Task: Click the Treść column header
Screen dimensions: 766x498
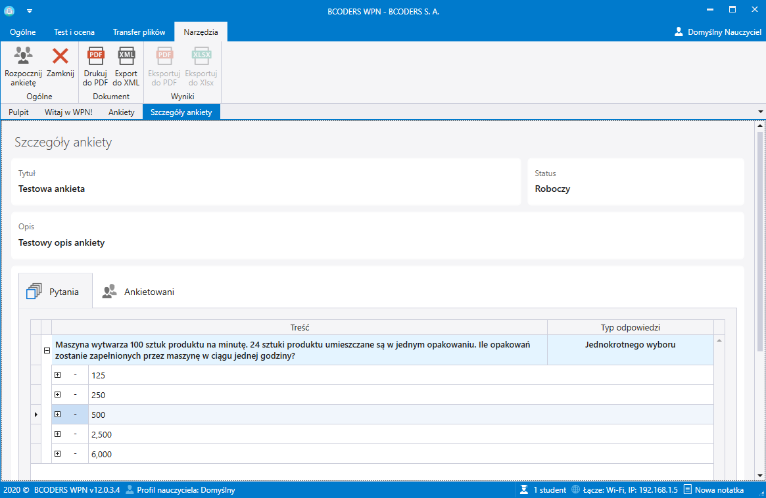Action: [x=299, y=328]
